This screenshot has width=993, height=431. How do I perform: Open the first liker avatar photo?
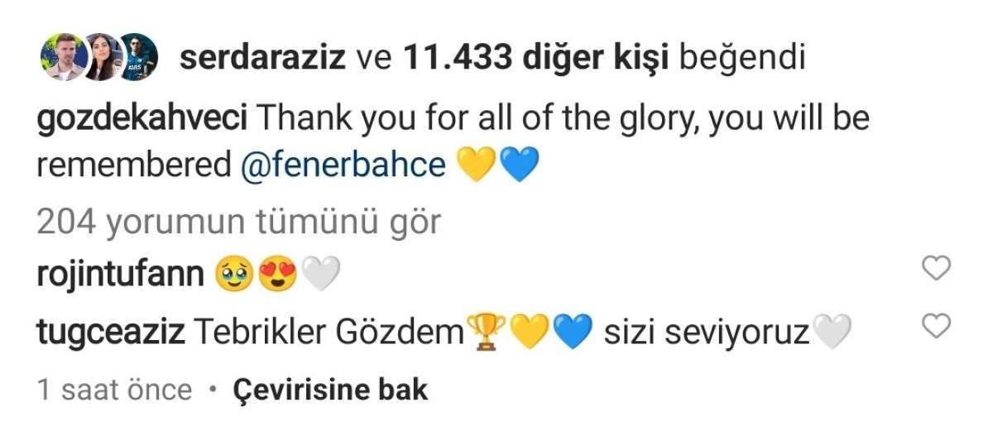click(64, 57)
